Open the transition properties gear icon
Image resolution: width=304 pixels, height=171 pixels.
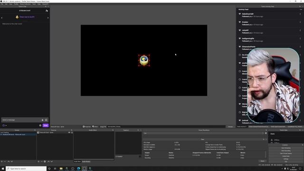coord(266,133)
